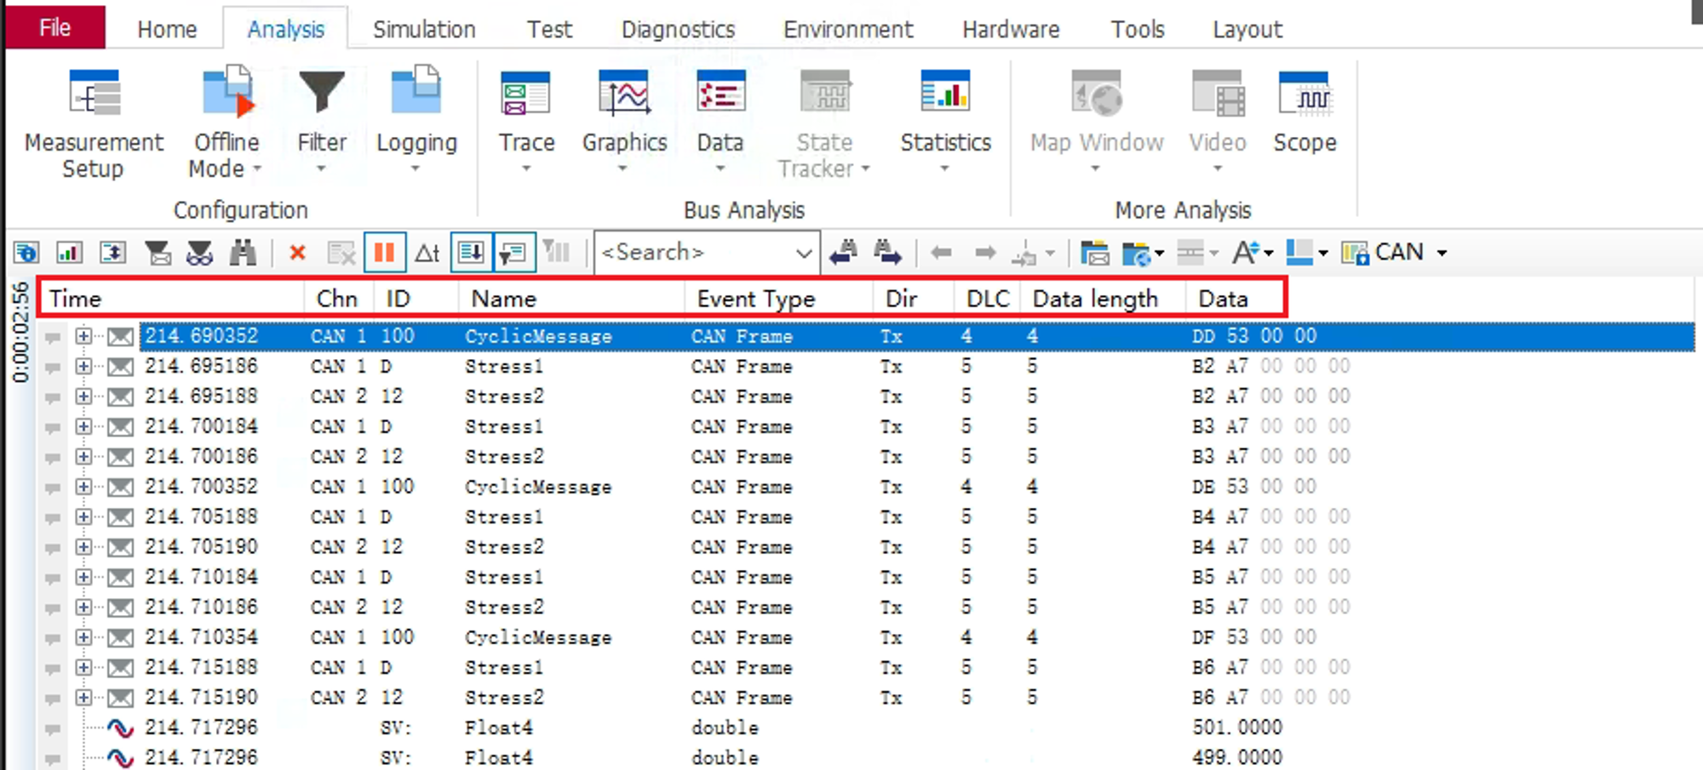1703x770 pixels.
Task: Click the red X clear trace icon
Action: click(x=297, y=253)
